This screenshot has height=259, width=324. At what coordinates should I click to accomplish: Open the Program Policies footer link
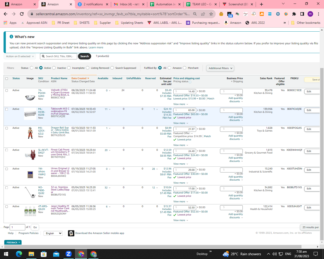pyautogui.click(x=29, y=233)
